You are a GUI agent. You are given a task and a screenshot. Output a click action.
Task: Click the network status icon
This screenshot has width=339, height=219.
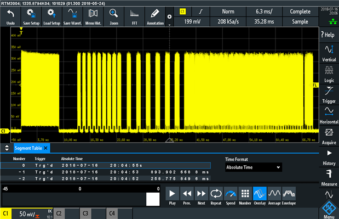point(333,21)
